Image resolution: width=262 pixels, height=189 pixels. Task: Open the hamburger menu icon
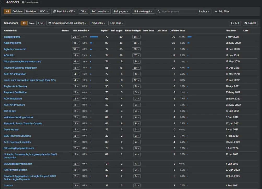coord(2,2)
